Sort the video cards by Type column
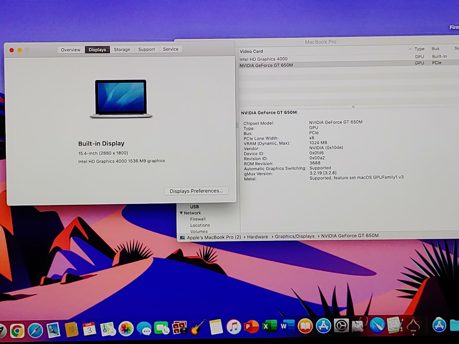This screenshot has height=344, width=459. coord(419,49)
